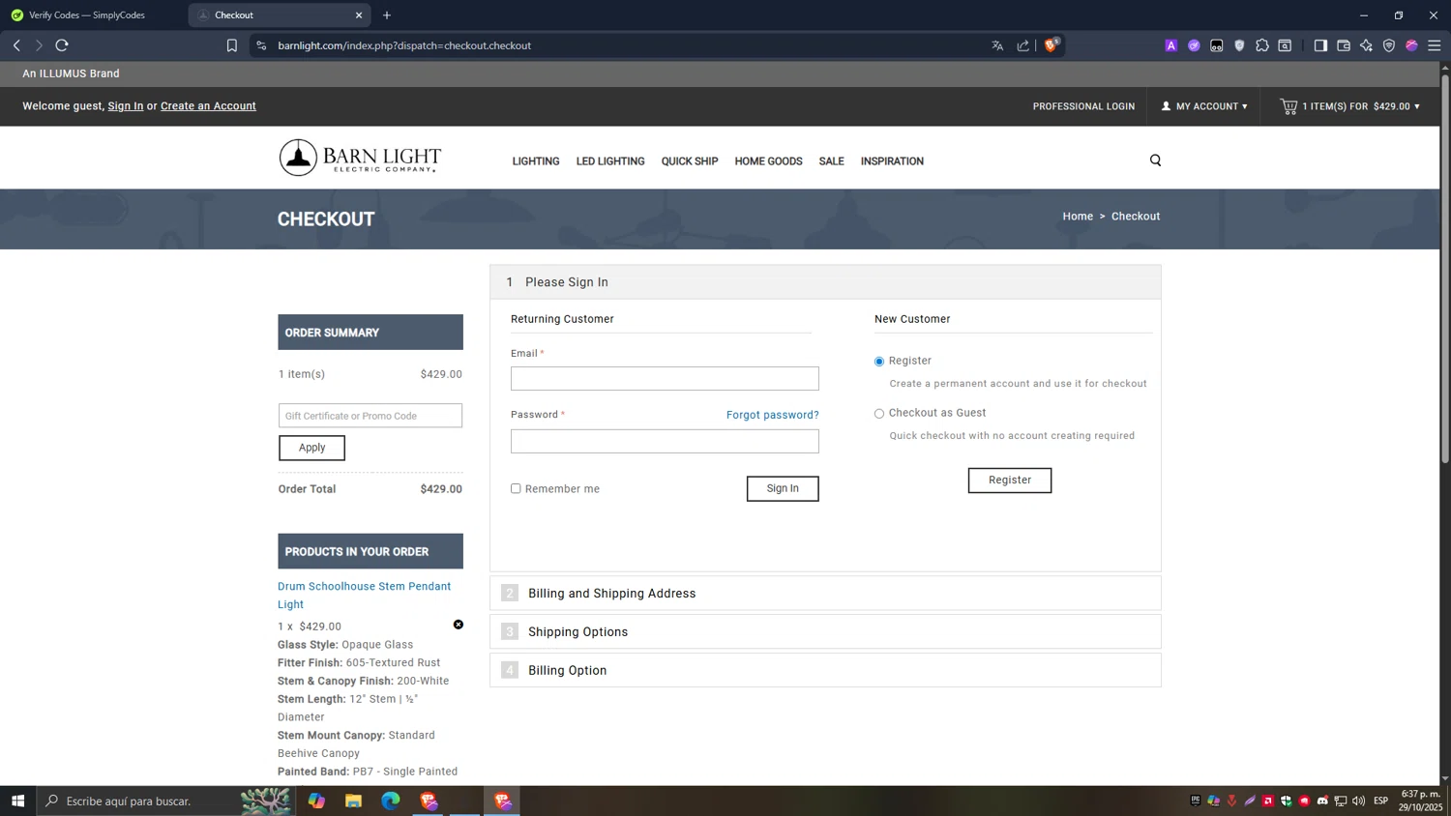Image resolution: width=1451 pixels, height=816 pixels.
Task: Expand the Shipping Options step
Action: [x=825, y=632]
